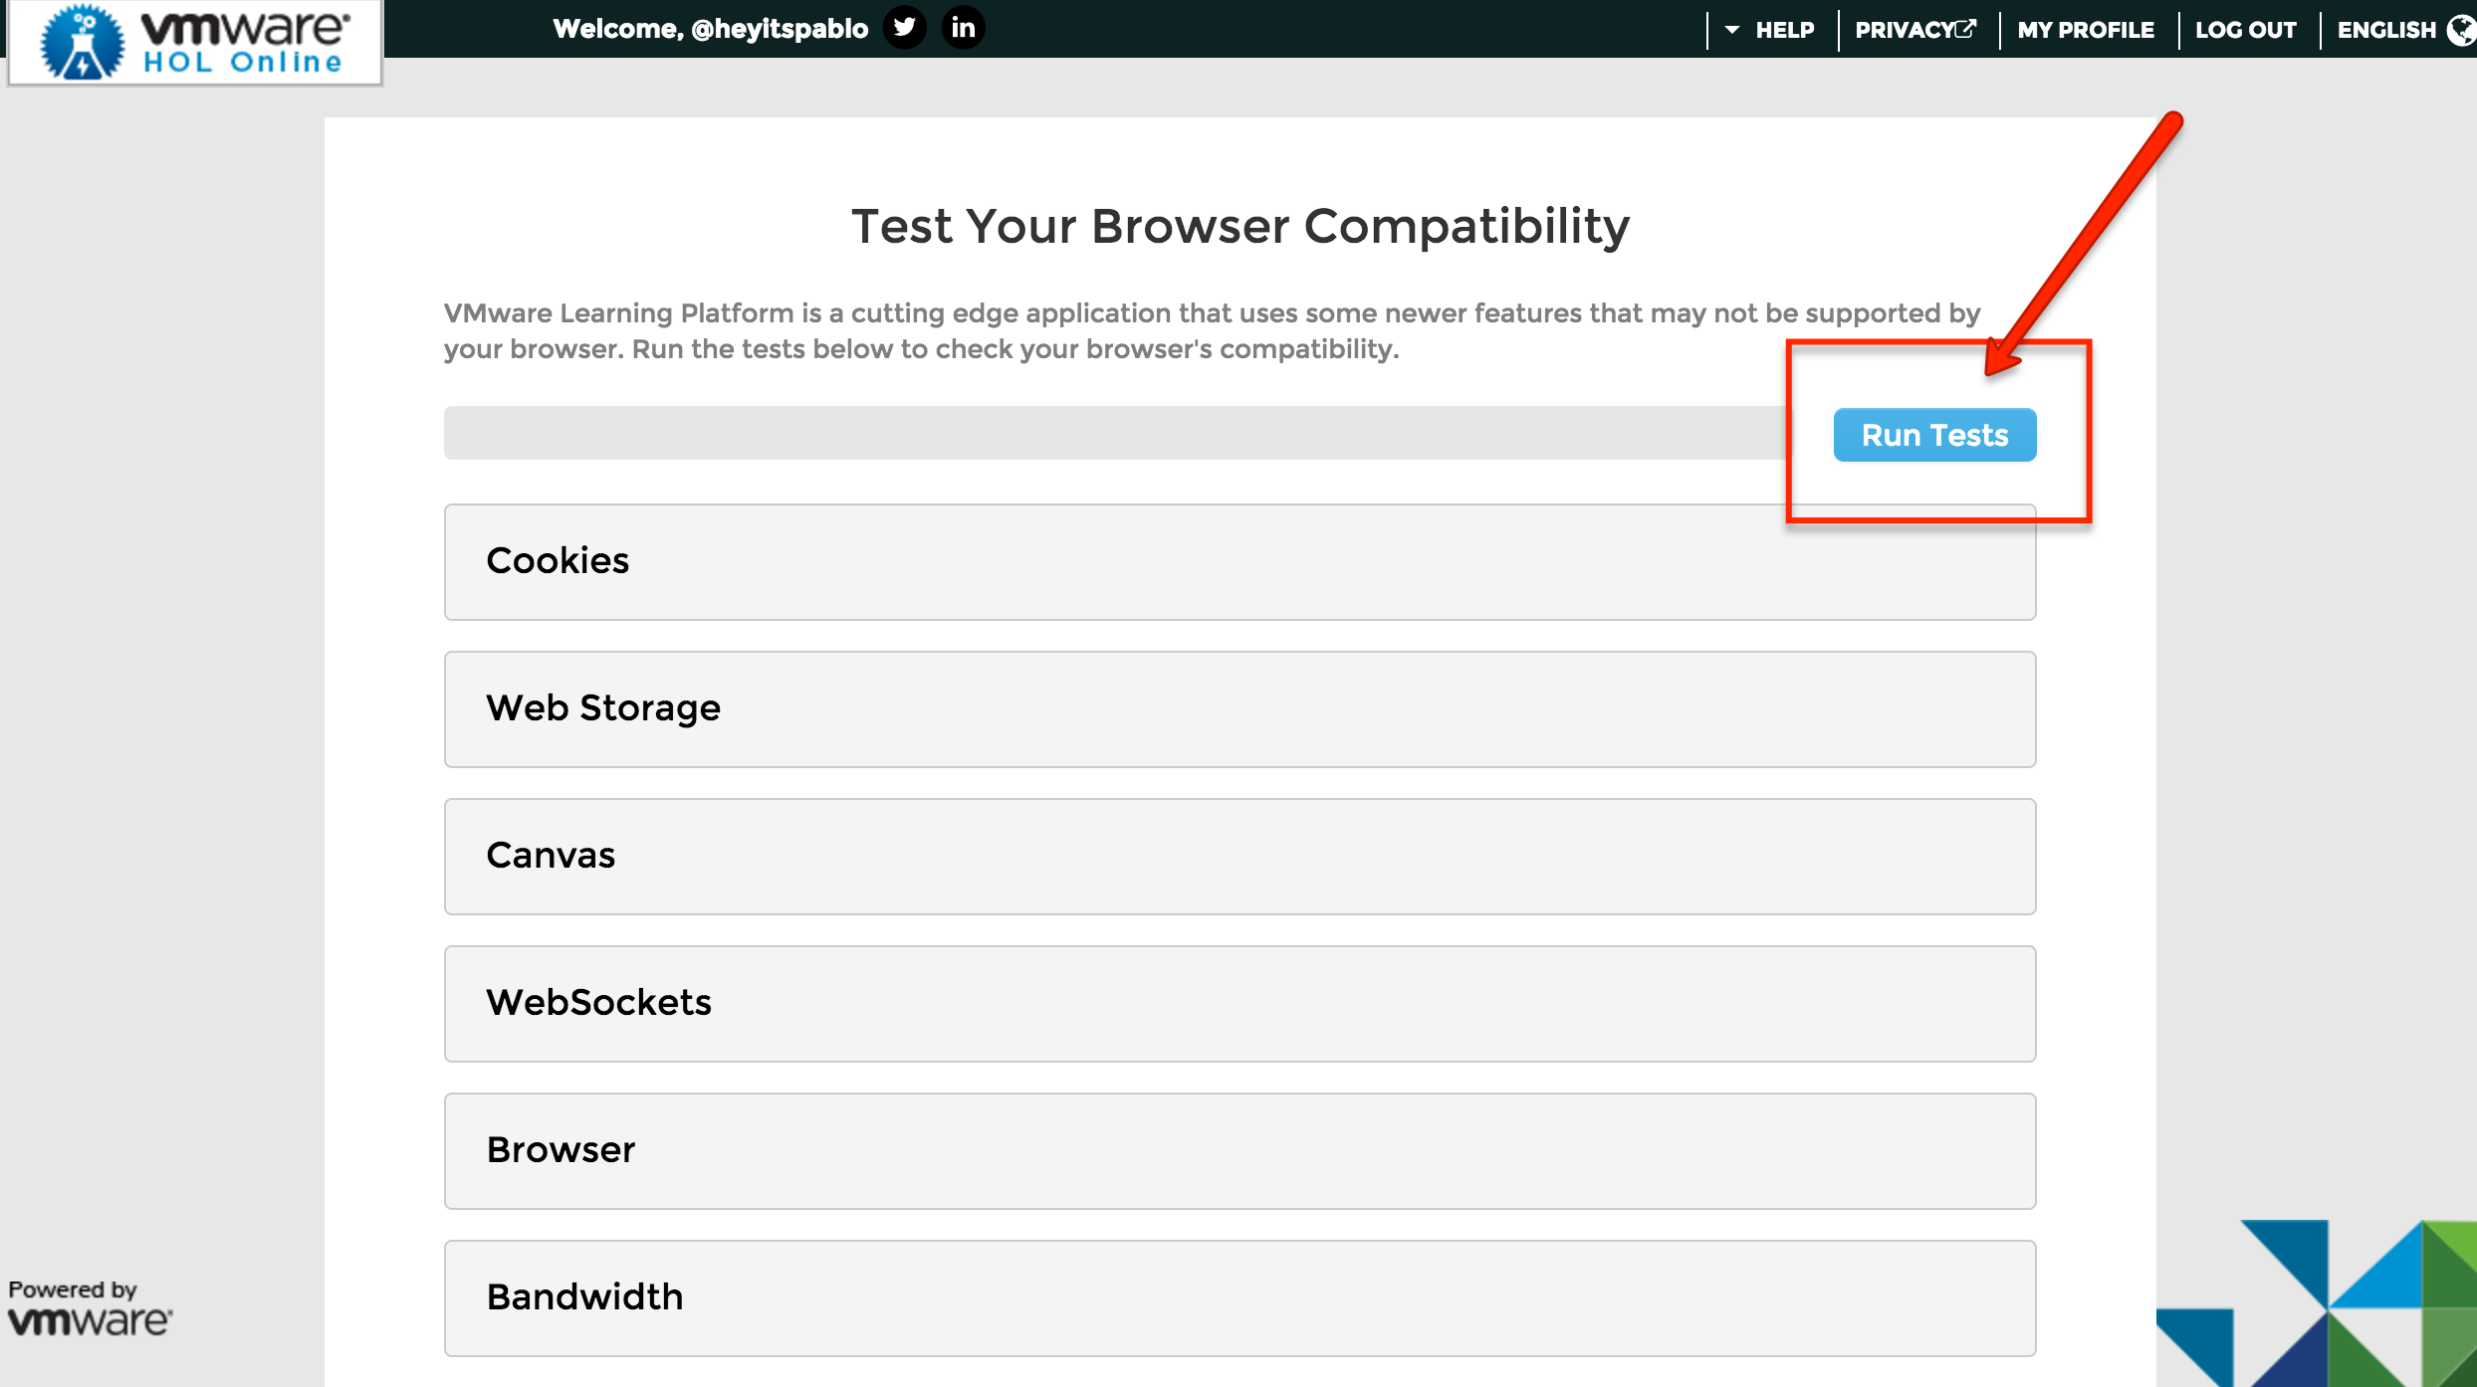Select the Browser test panel
2477x1387 pixels.
(1239, 1150)
